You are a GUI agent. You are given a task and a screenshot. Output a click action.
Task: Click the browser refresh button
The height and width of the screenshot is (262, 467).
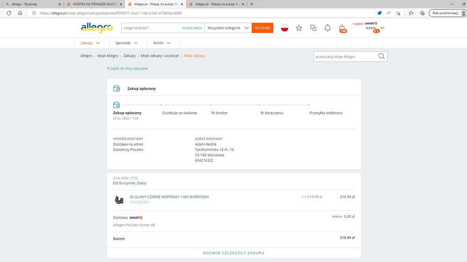coord(9,13)
